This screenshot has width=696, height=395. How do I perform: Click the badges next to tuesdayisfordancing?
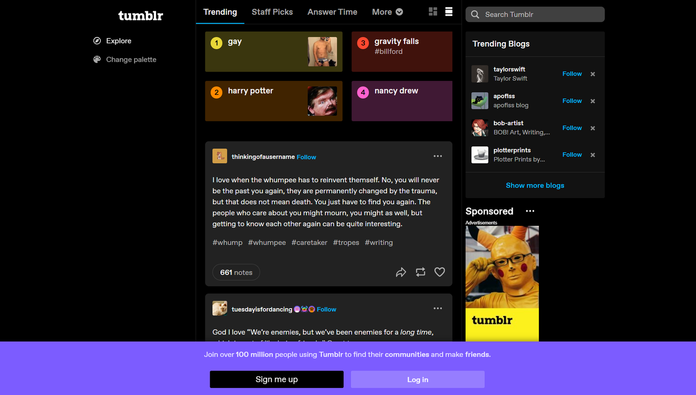pos(304,309)
